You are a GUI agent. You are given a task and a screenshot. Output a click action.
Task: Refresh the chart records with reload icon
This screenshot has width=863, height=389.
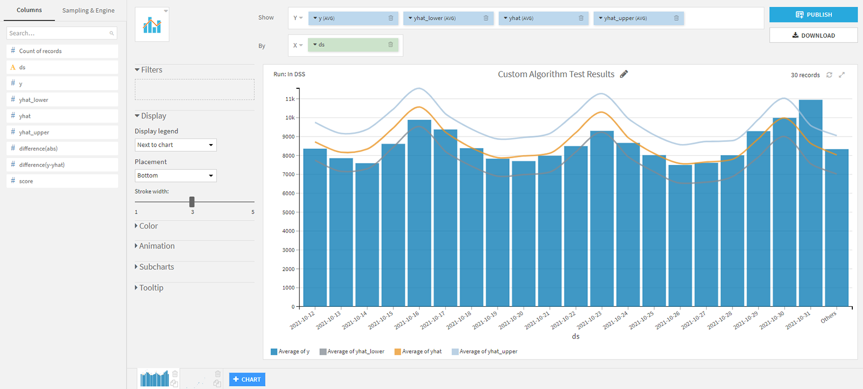pos(829,75)
